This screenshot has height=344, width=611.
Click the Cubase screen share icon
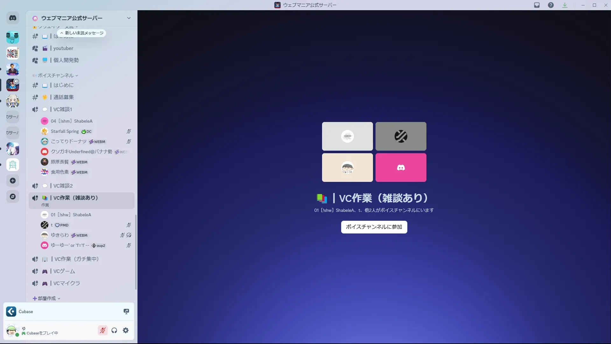click(126, 312)
